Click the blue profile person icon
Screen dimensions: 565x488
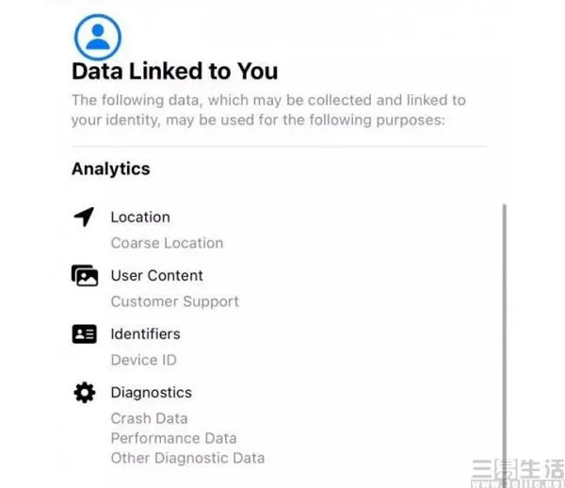(x=98, y=36)
